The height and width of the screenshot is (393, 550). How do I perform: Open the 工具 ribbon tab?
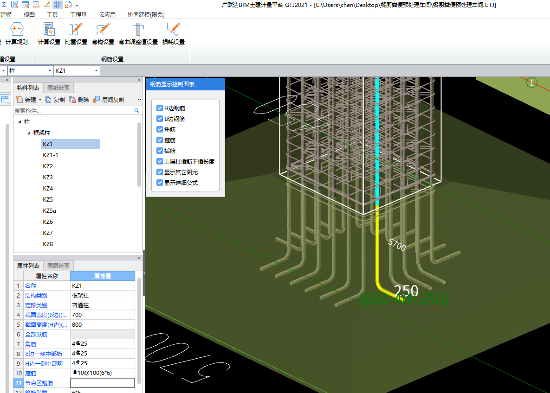(x=52, y=15)
